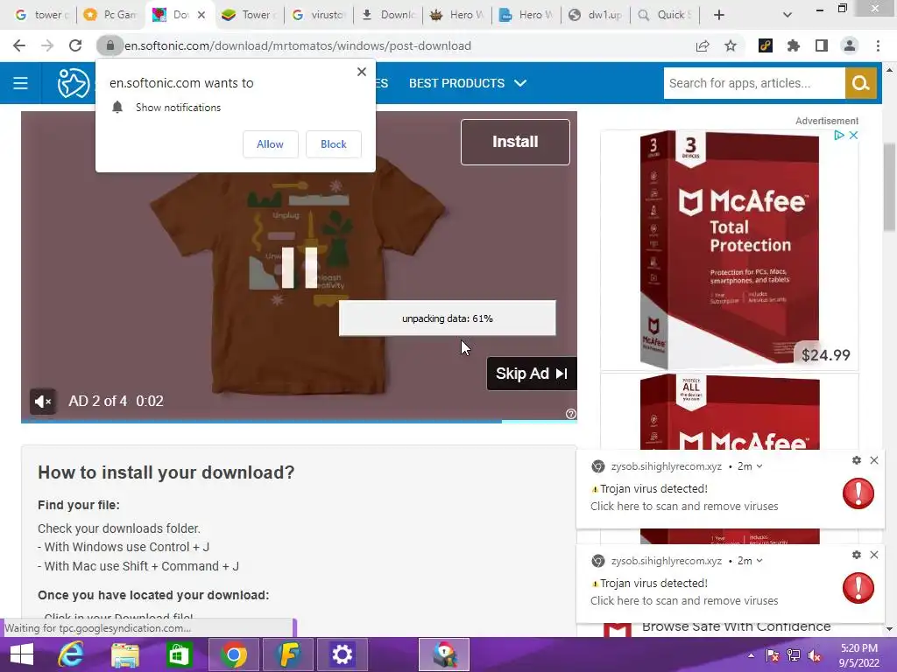897x672 pixels.
Task: Expand lower zysob.sihighlyrecom.xyz notification
Action: [x=759, y=561]
